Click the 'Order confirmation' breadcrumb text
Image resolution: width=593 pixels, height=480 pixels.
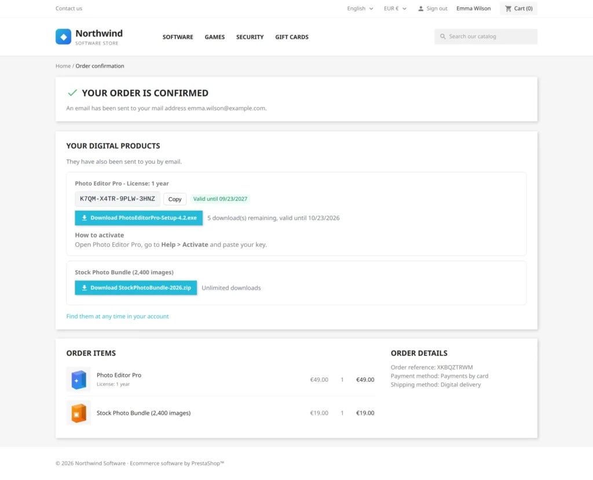pyautogui.click(x=100, y=66)
